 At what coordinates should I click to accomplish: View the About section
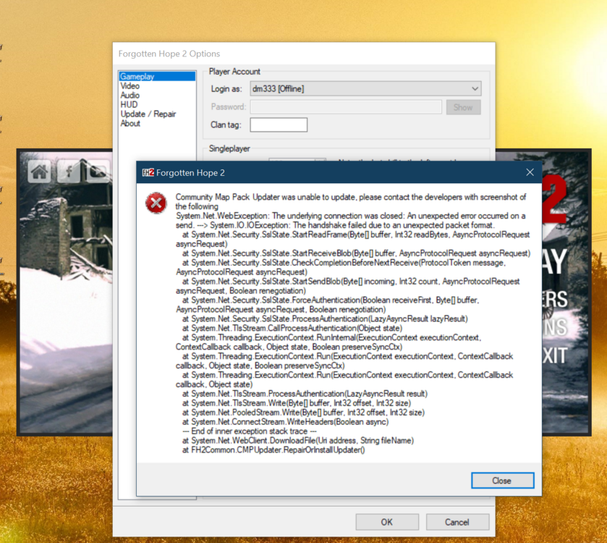click(130, 123)
